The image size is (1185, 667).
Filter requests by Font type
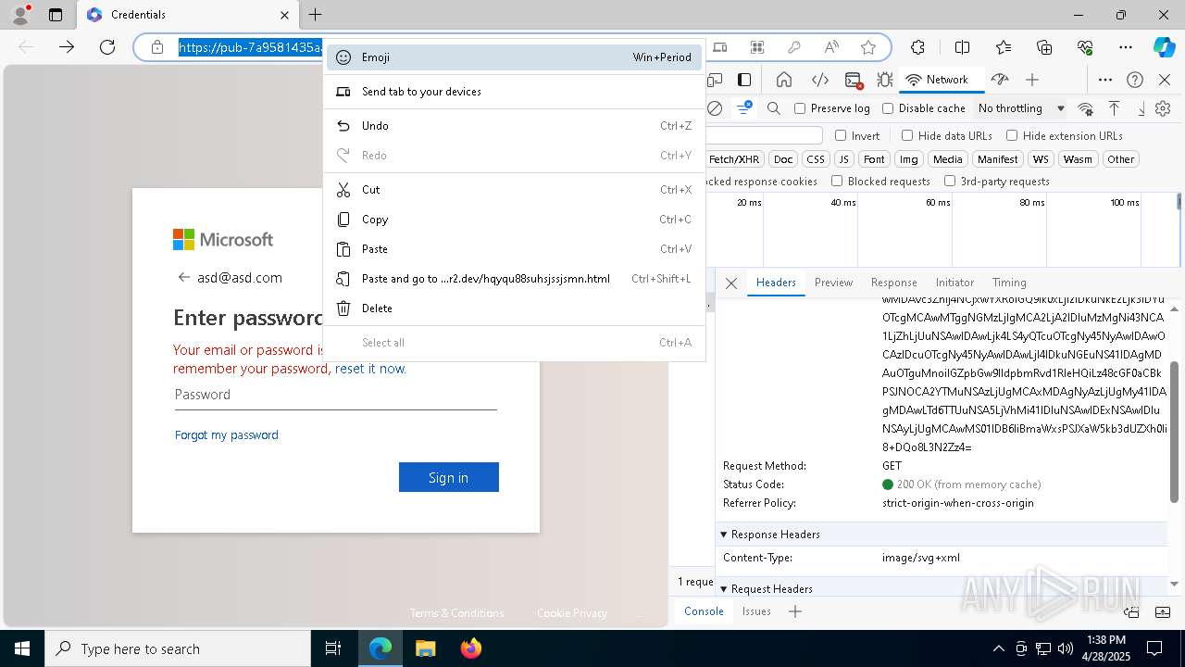click(874, 159)
